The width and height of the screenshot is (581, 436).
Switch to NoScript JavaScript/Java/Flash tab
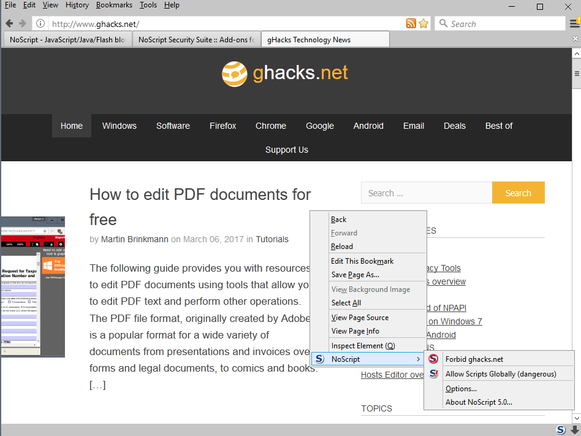click(68, 39)
